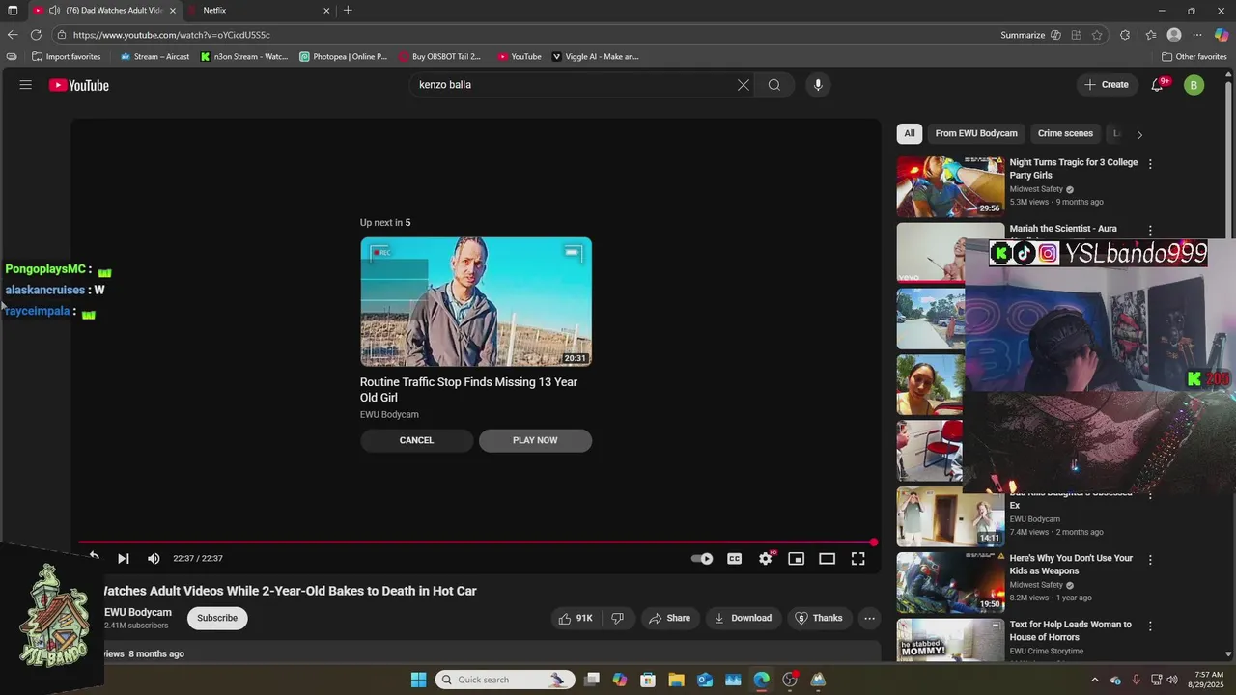Enable miniplayer mode

point(796,558)
